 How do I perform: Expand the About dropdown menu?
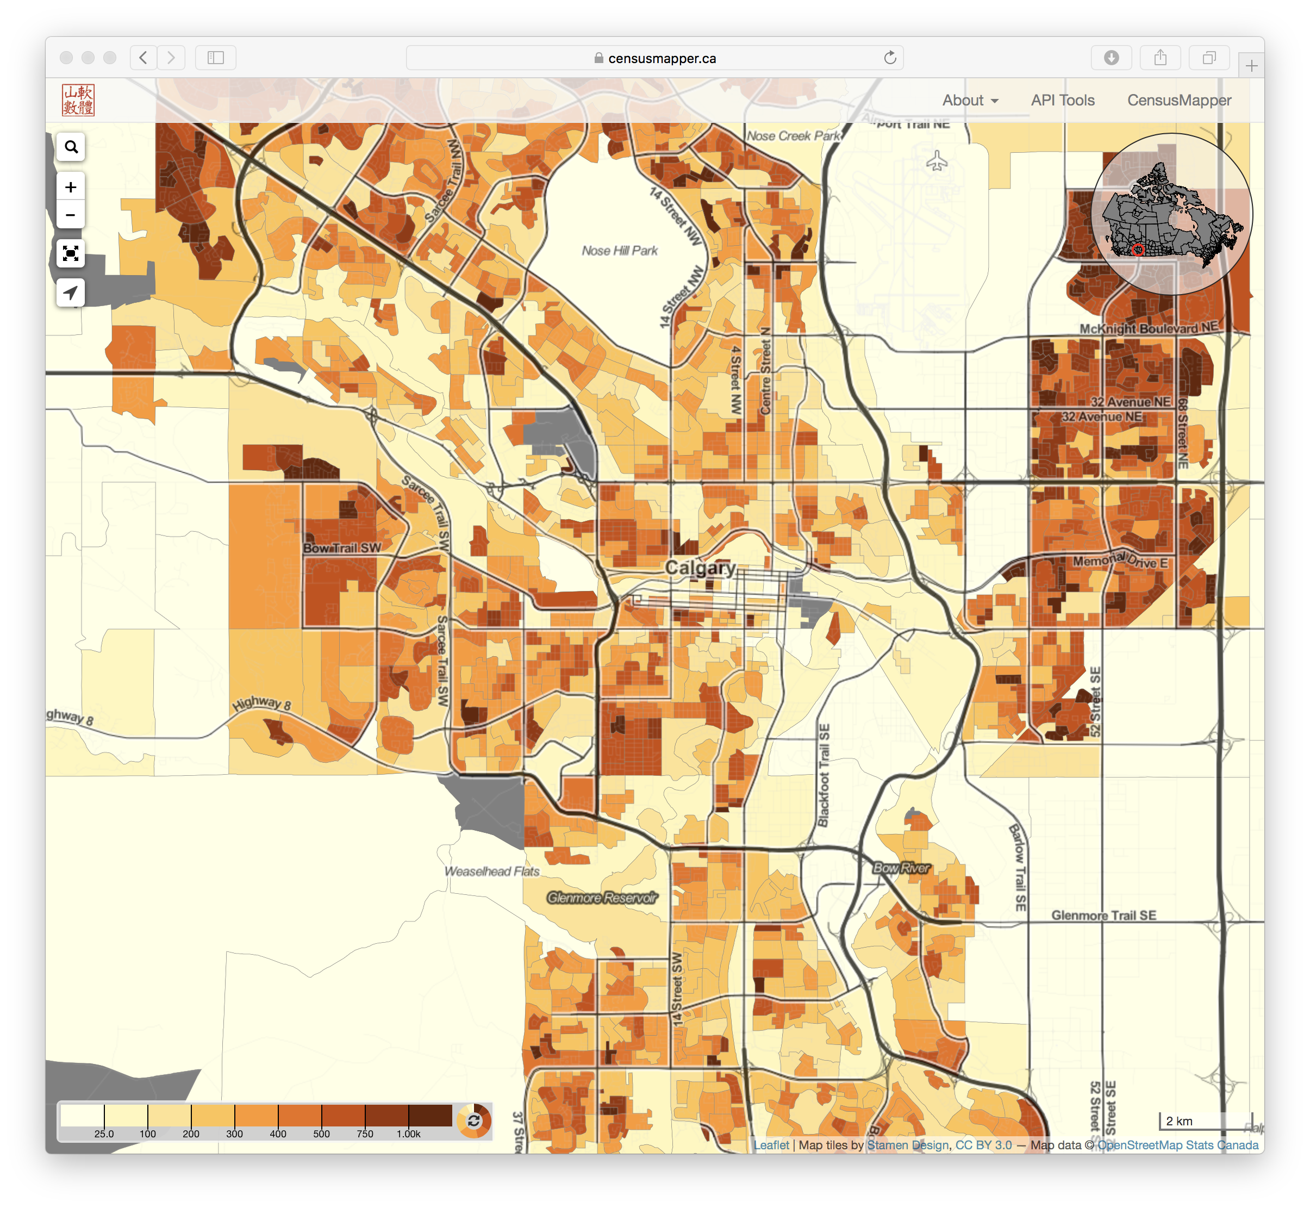(x=970, y=100)
